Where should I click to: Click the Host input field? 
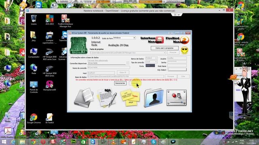tap(101, 72)
